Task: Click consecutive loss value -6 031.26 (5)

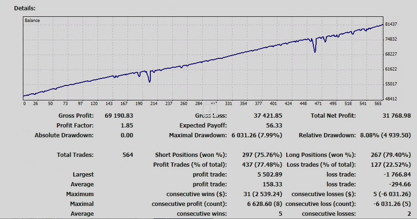Action: coord(392,204)
